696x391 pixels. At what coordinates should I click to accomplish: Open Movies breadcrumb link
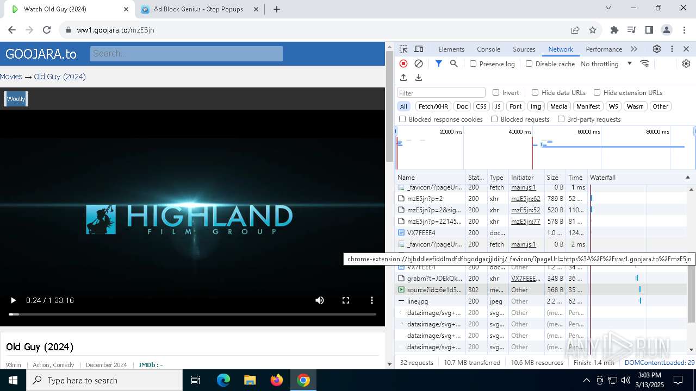click(x=11, y=77)
